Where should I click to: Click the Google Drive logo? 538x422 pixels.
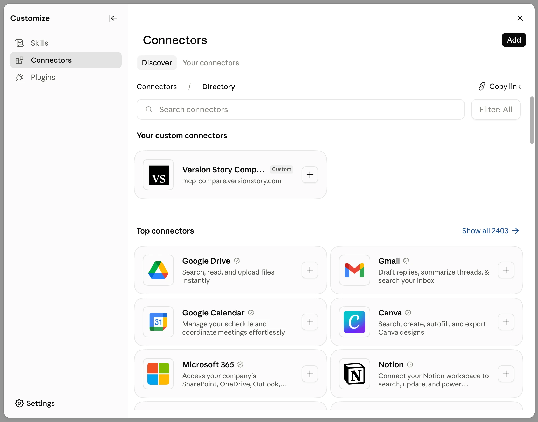click(158, 270)
